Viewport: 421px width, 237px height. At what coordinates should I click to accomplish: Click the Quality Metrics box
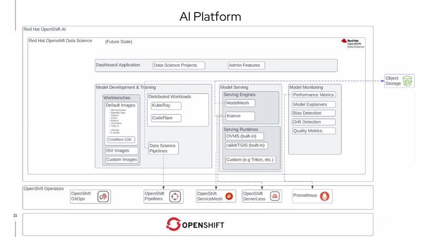pos(314,131)
